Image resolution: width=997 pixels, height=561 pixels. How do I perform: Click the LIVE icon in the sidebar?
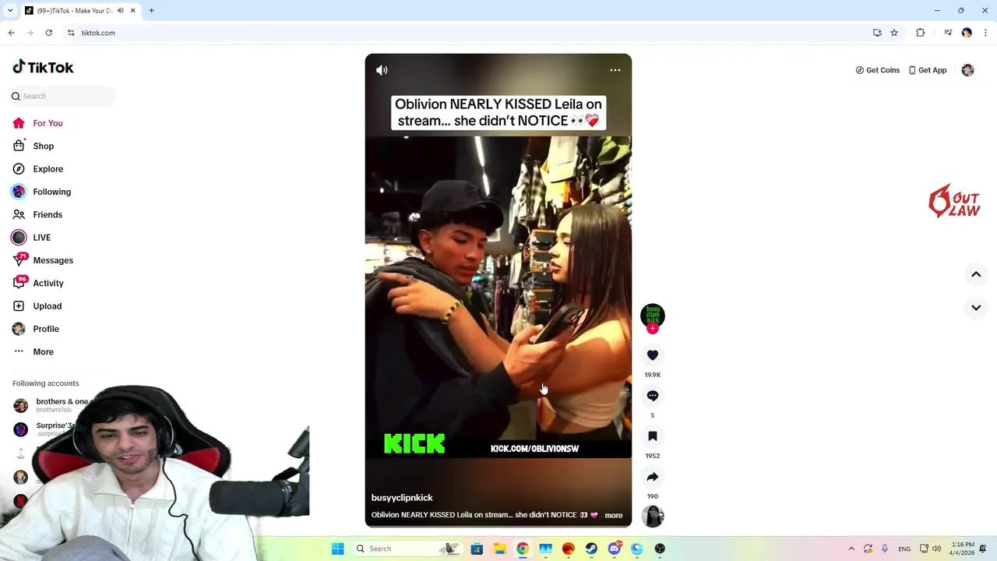click(19, 238)
